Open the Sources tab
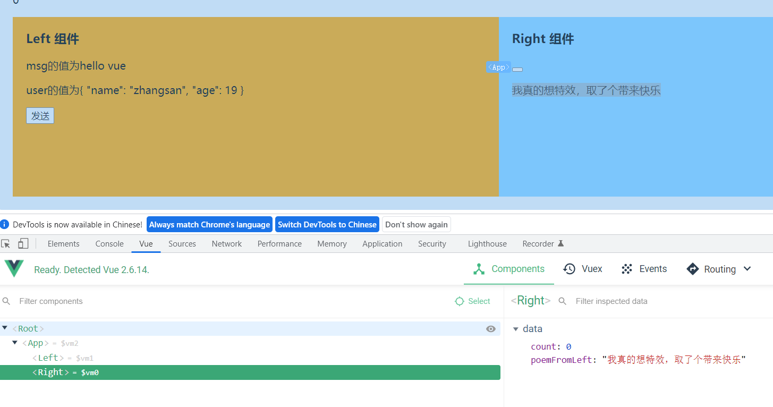The image size is (773, 407). click(x=182, y=243)
